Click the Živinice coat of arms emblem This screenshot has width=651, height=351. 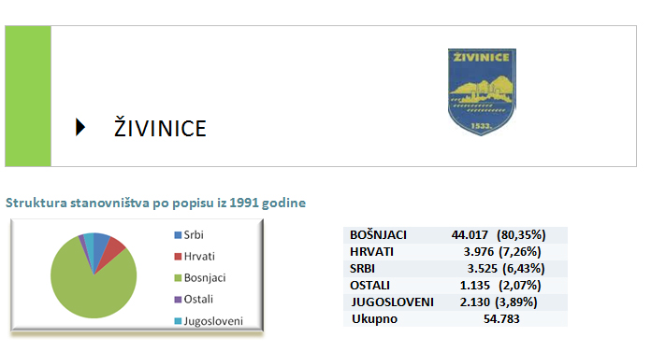click(x=482, y=92)
